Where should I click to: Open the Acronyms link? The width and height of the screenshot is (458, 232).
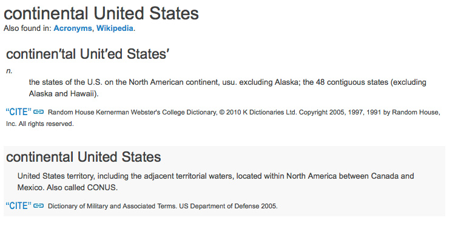click(72, 28)
